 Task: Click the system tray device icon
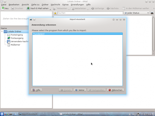pyautogui.click(x=138, y=114)
